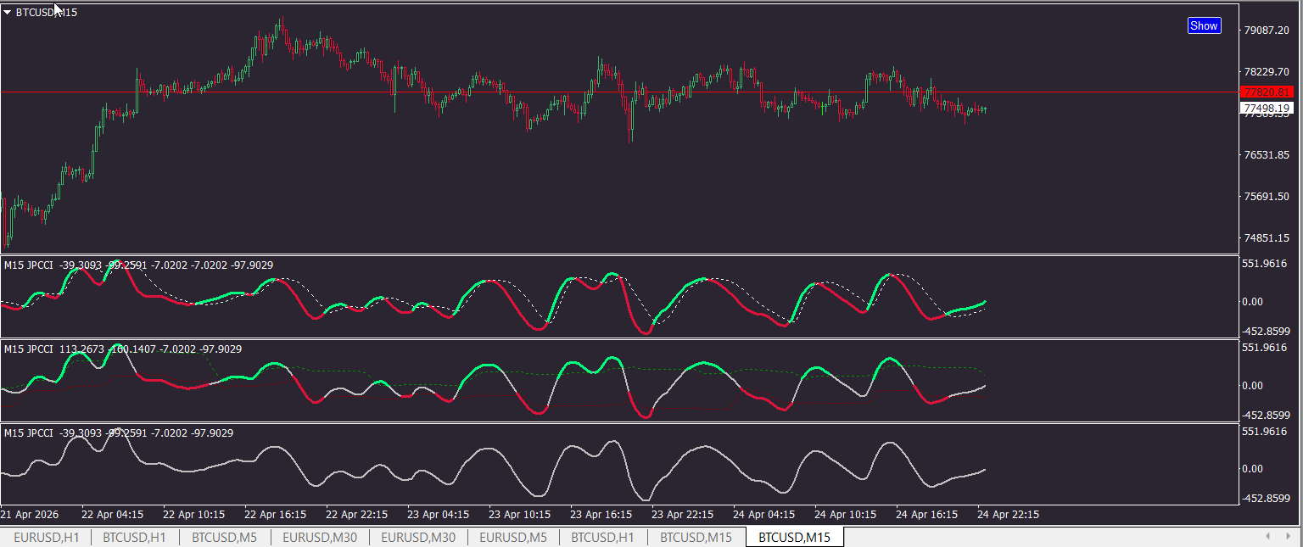Click the red horizontal price line

coord(619,92)
